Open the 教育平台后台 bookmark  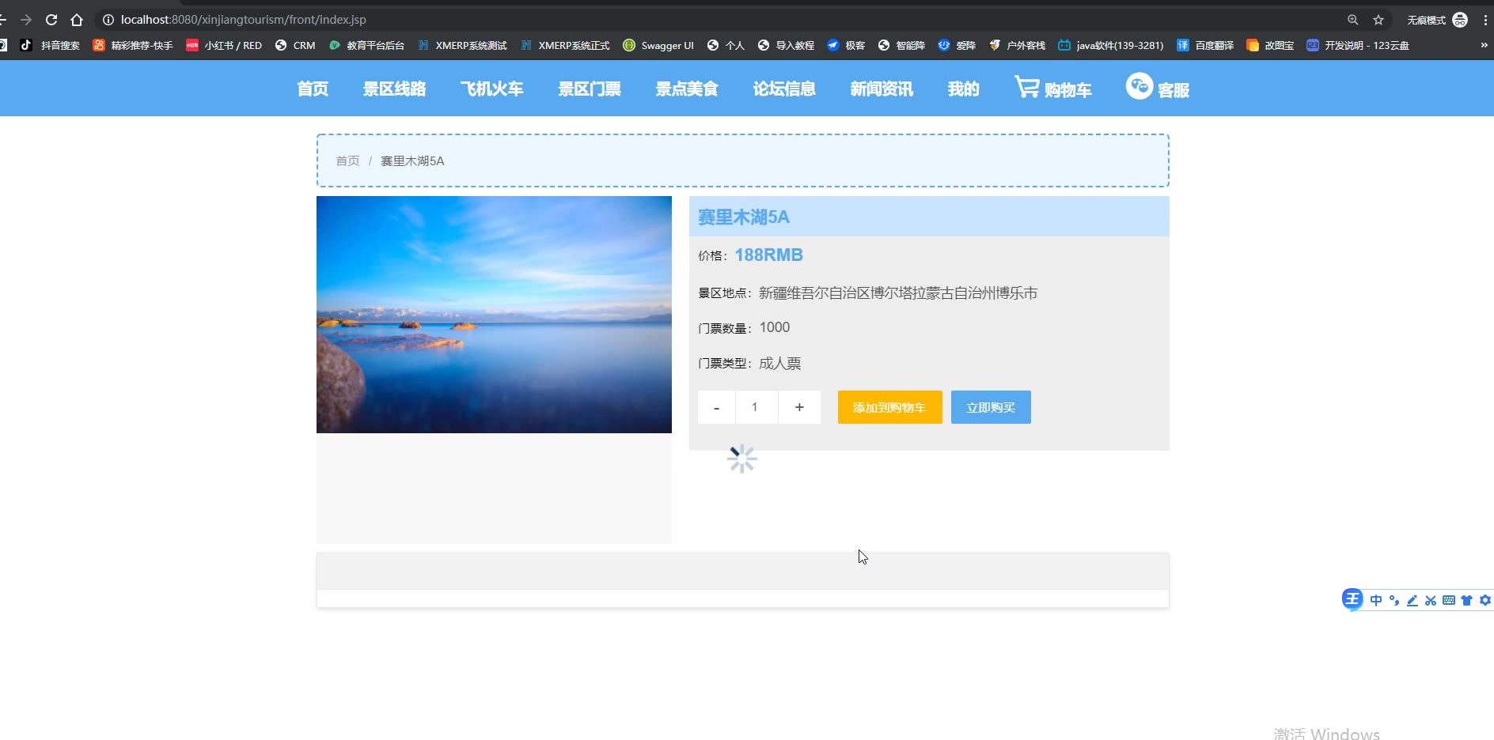point(366,46)
